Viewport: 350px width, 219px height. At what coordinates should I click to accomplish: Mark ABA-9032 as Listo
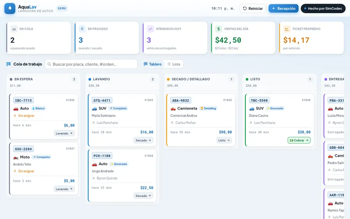pos(224,140)
